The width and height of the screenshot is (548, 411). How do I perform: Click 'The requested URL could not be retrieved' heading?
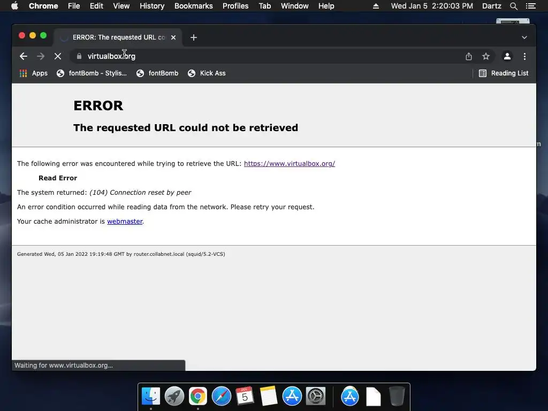pyautogui.click(x=186, y=128)
